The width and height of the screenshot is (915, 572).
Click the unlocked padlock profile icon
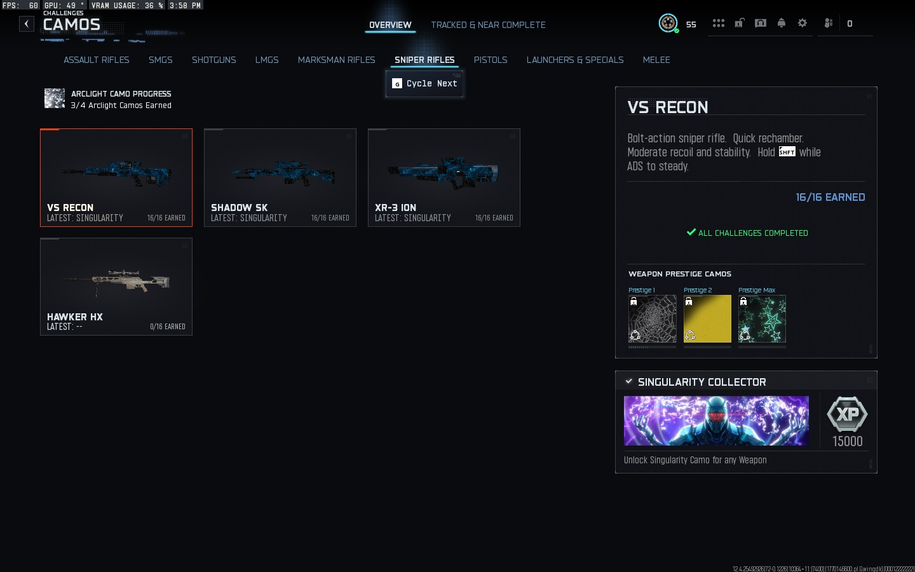point(739,24)
